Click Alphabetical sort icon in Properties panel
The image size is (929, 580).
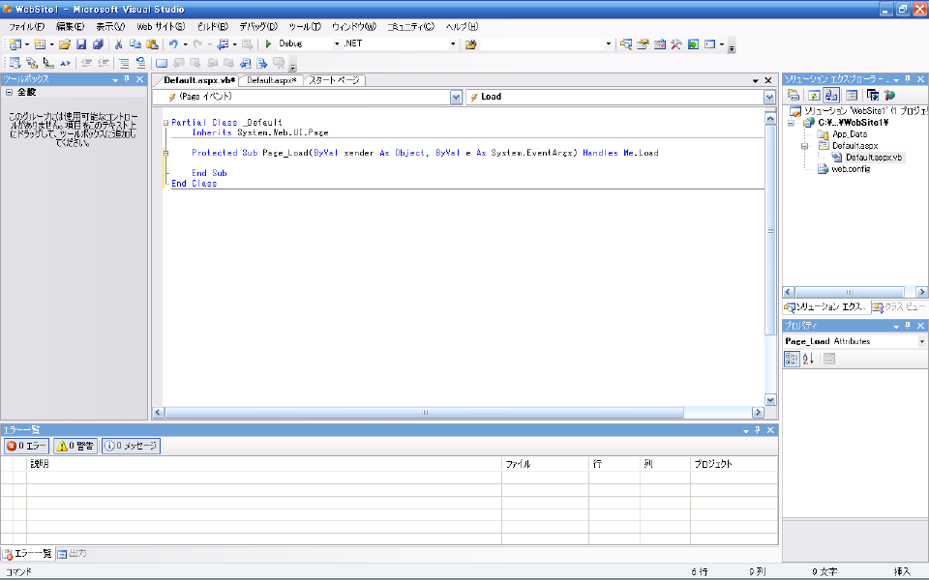pyautogui.click(x=809, y=359)
